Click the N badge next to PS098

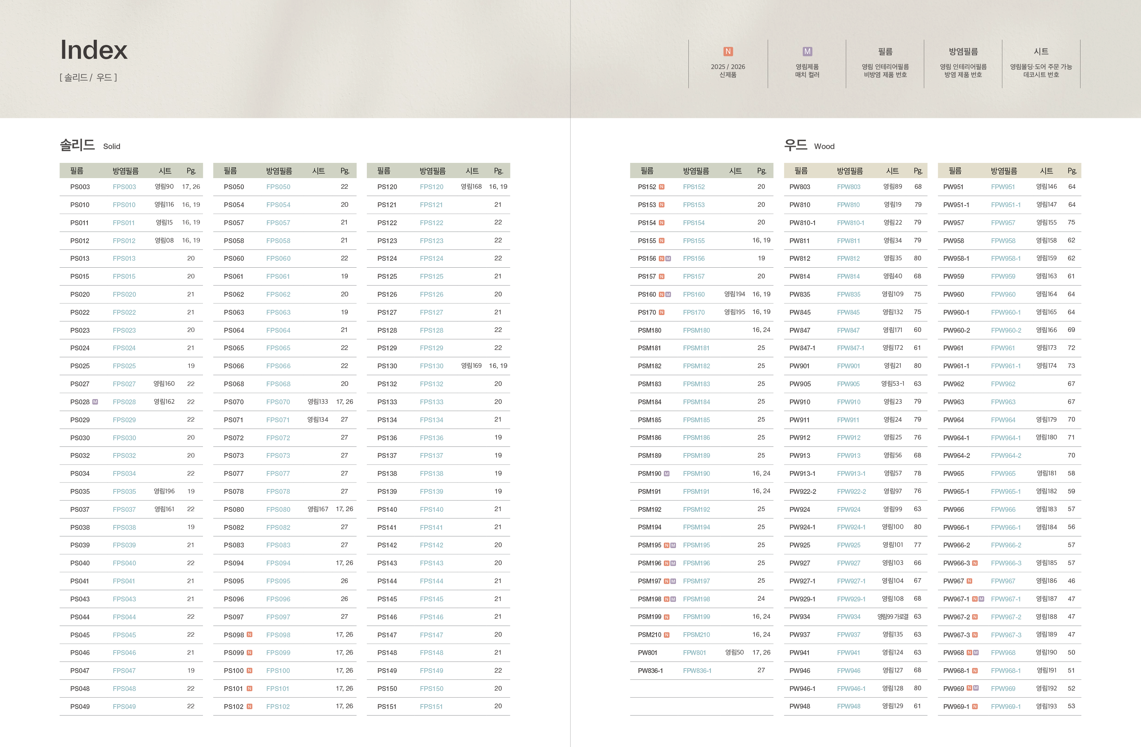point(249,634)
